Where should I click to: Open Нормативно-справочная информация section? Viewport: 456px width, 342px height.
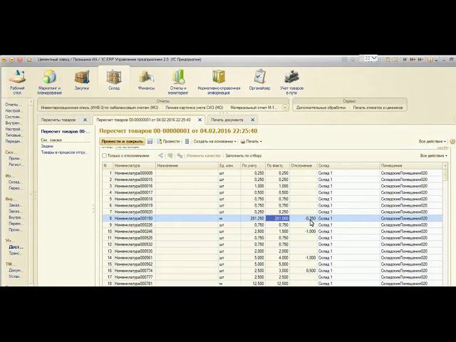(x=219, y=82)
